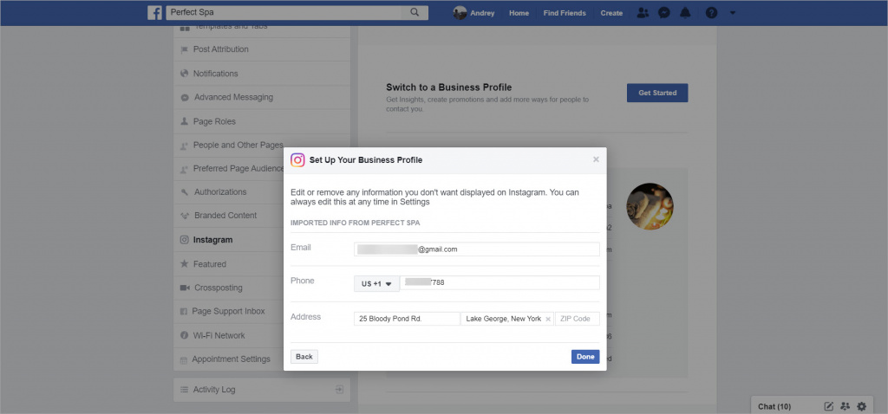Click the ZIP Code input field
This screenshot has width=888, height=414.
tap(578, 319)
